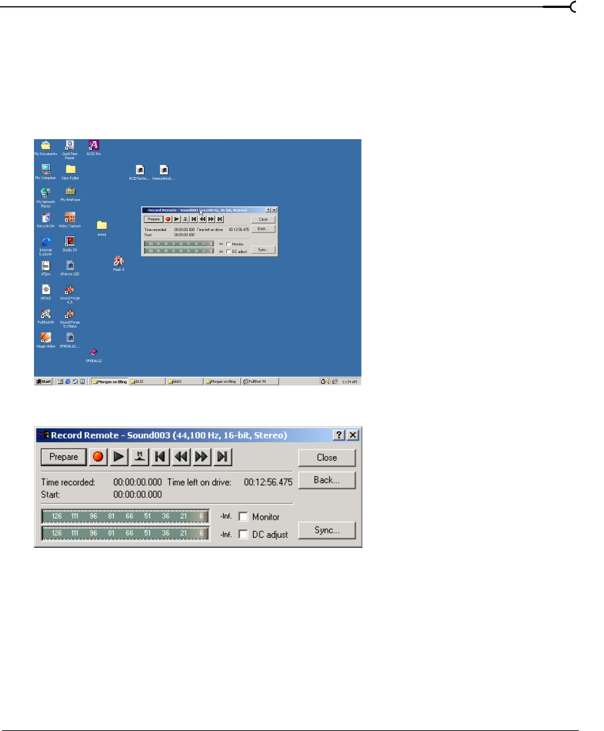Select Video Capture desktop icon
Viewport: 604px width, 731px height.
[70, 220]
